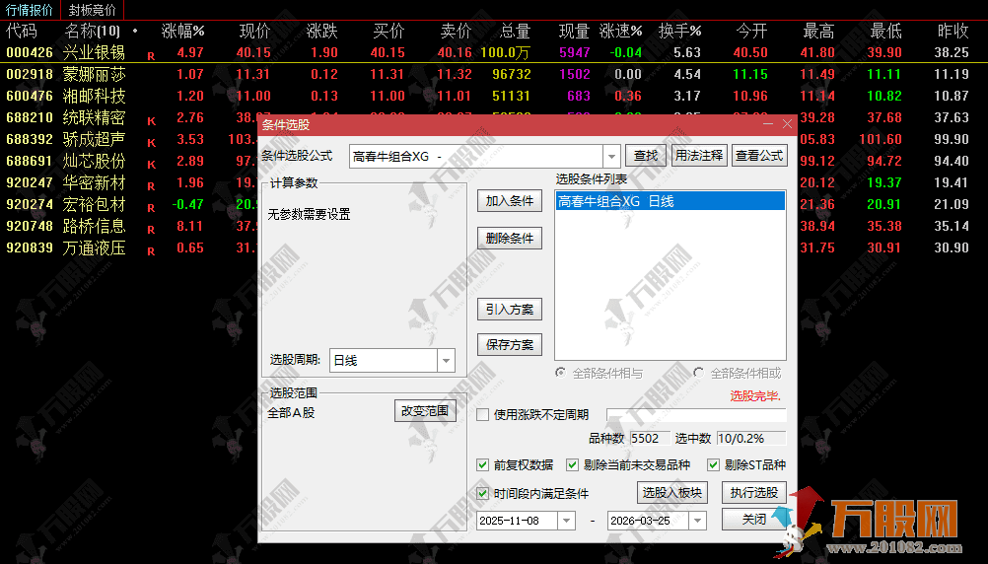
Task: Click the progress bar beside 使用涨跌不定周期
Action: coord(696,415)
